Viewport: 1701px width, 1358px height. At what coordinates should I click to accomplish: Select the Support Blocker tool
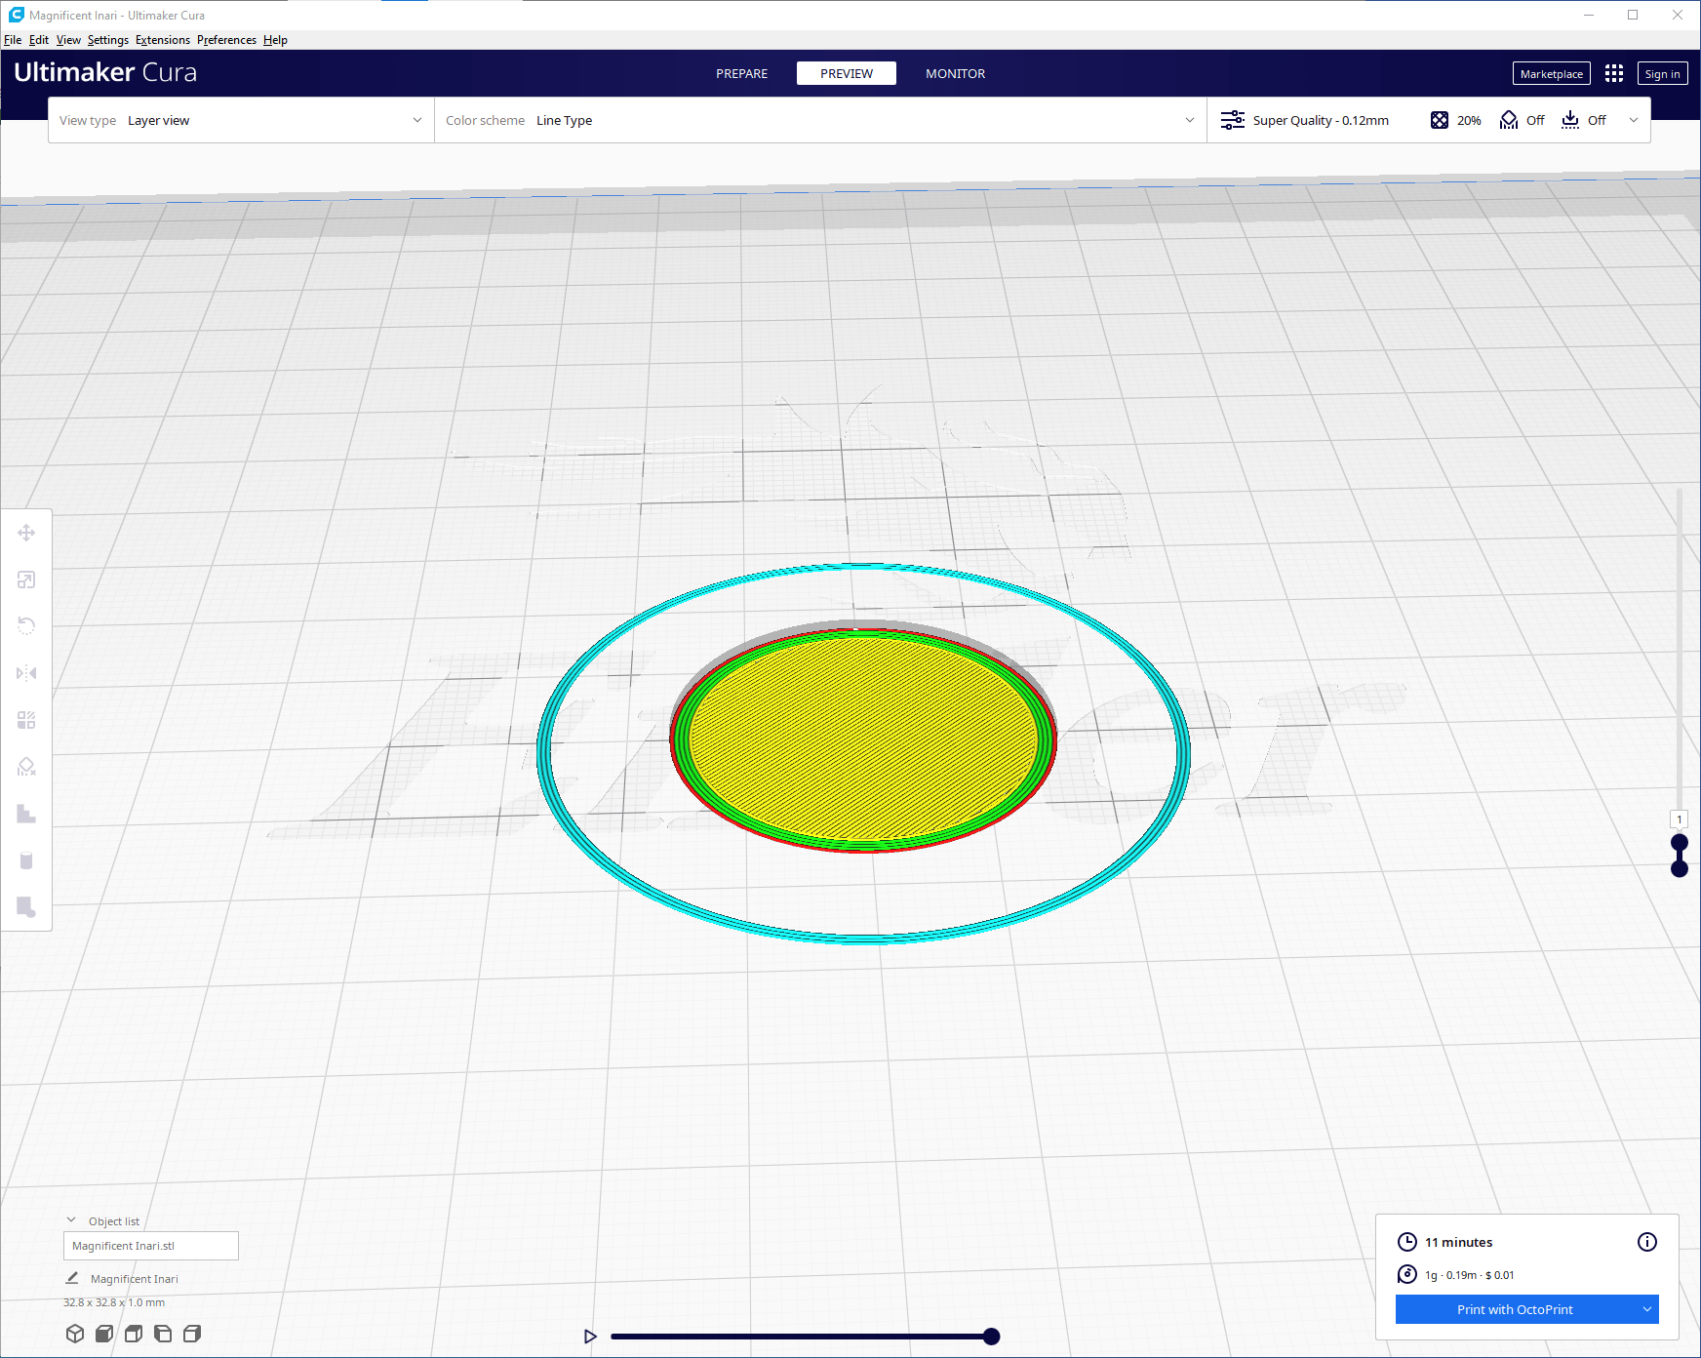26,767
